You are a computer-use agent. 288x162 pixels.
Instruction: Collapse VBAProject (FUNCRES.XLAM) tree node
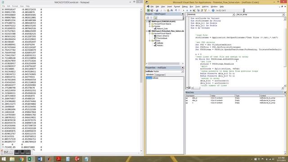147,22
